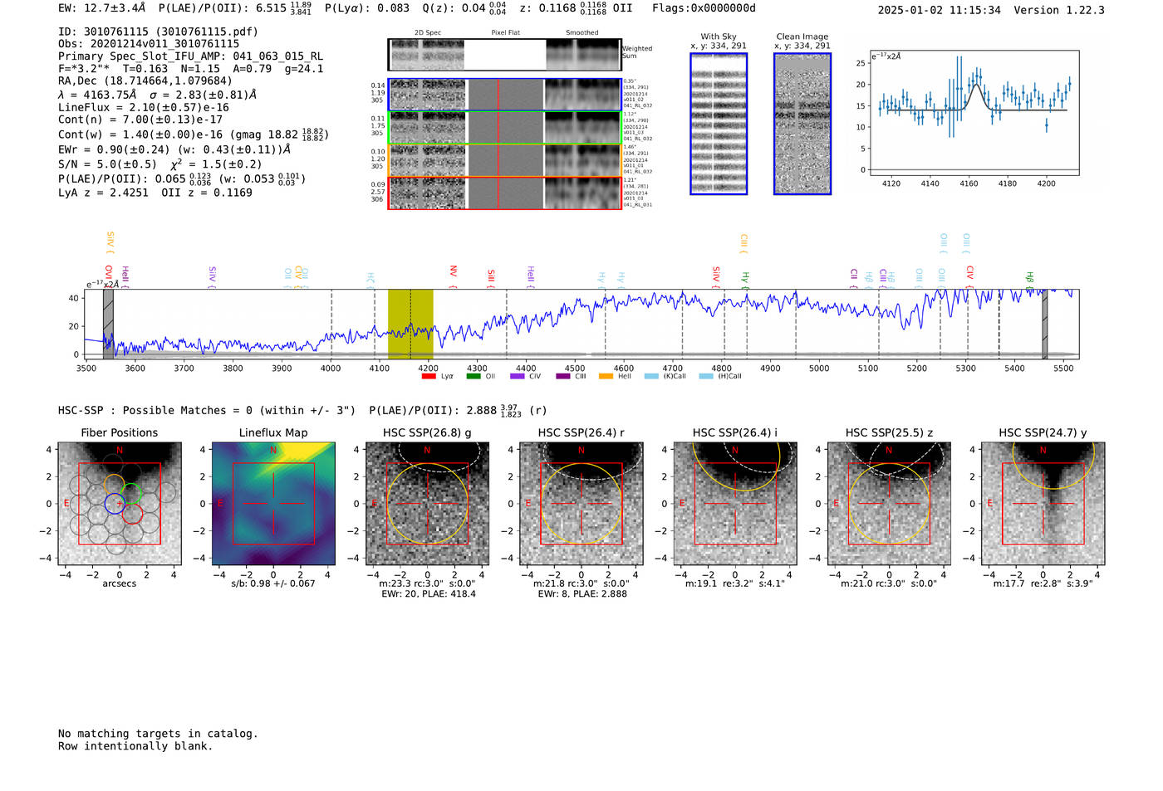The height and width of the screenshot is (791, 1163).
Task: Click the HSC-SSP Possible Matches = 0 line
Action: click(207, 411)
